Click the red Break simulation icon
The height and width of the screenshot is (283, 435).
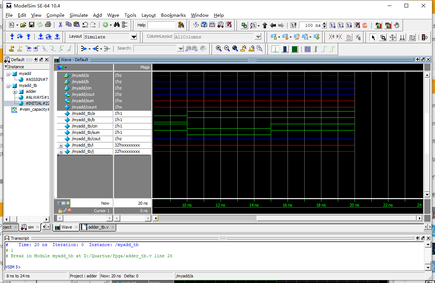coord(365,25)
